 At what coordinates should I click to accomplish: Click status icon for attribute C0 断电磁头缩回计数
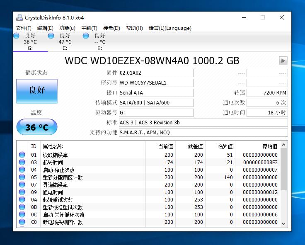[x=22, y=222]
